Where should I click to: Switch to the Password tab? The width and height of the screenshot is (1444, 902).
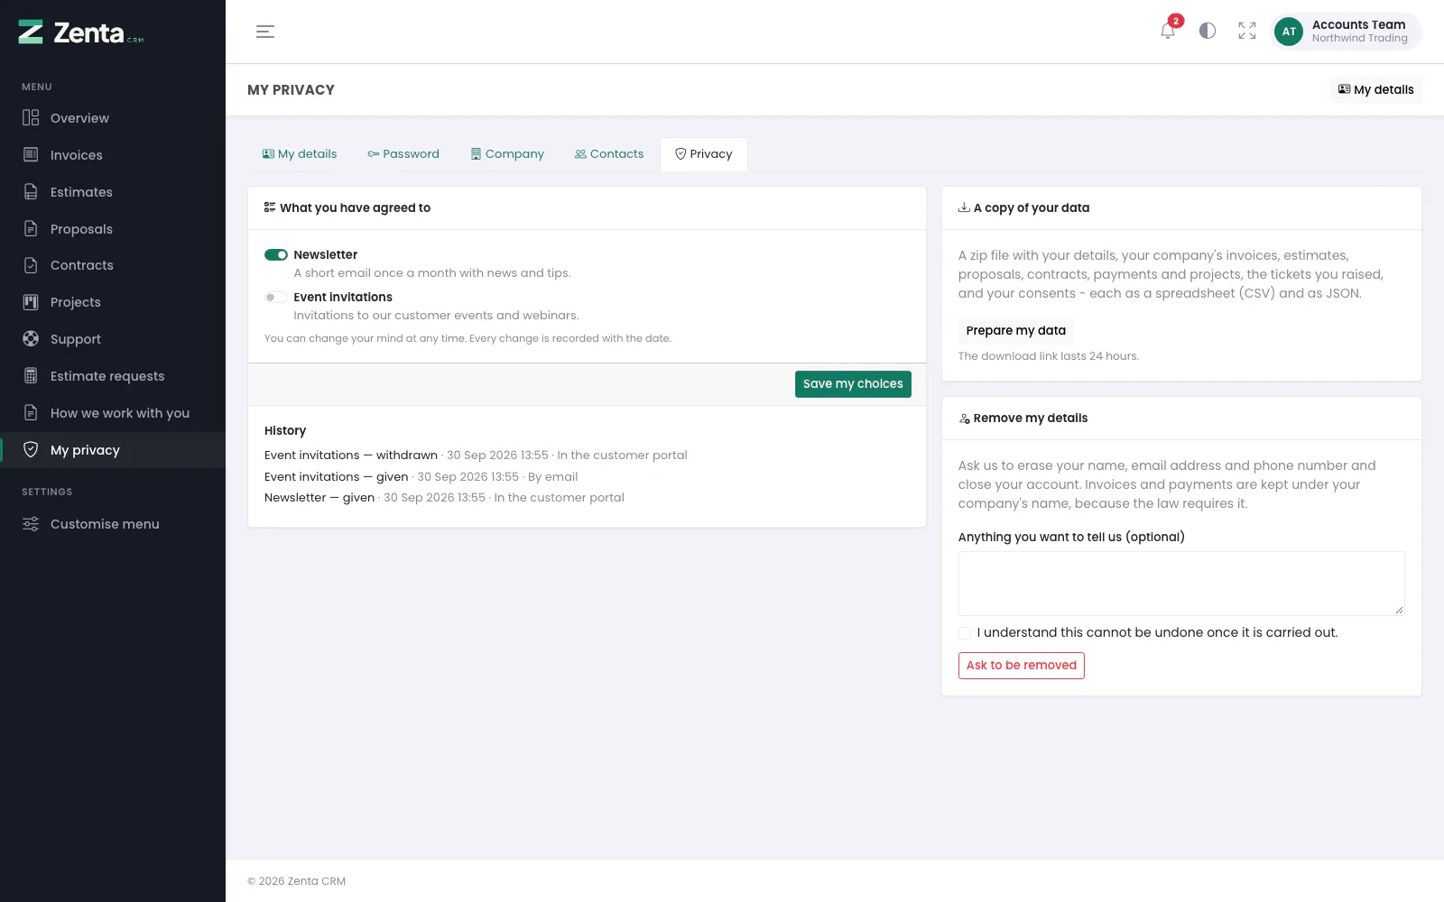(x=403, y=154)
